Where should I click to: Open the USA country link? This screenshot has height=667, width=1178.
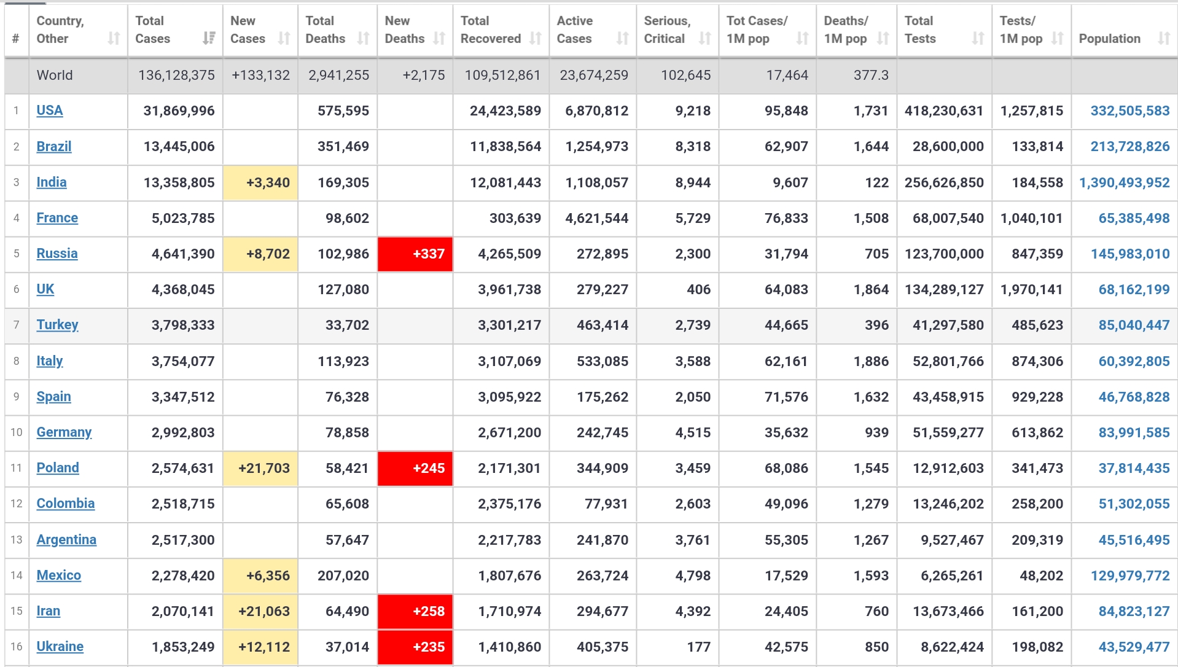(50, 111)
